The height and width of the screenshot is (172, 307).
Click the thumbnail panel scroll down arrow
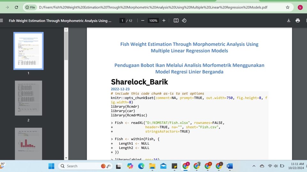[66, 158]
